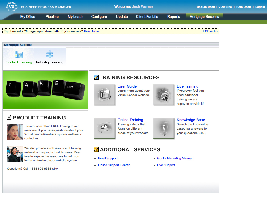Select the Mortgage Success menu tab
This screenshot has height=200, width=267.
204,17
